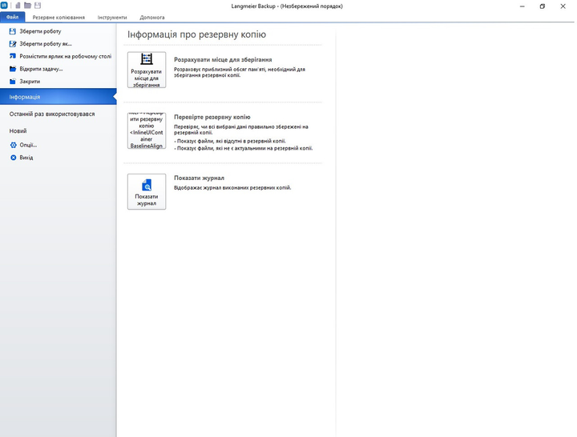577x437 pixels.
Task: Open the Новий section
Action: (18, 130)
